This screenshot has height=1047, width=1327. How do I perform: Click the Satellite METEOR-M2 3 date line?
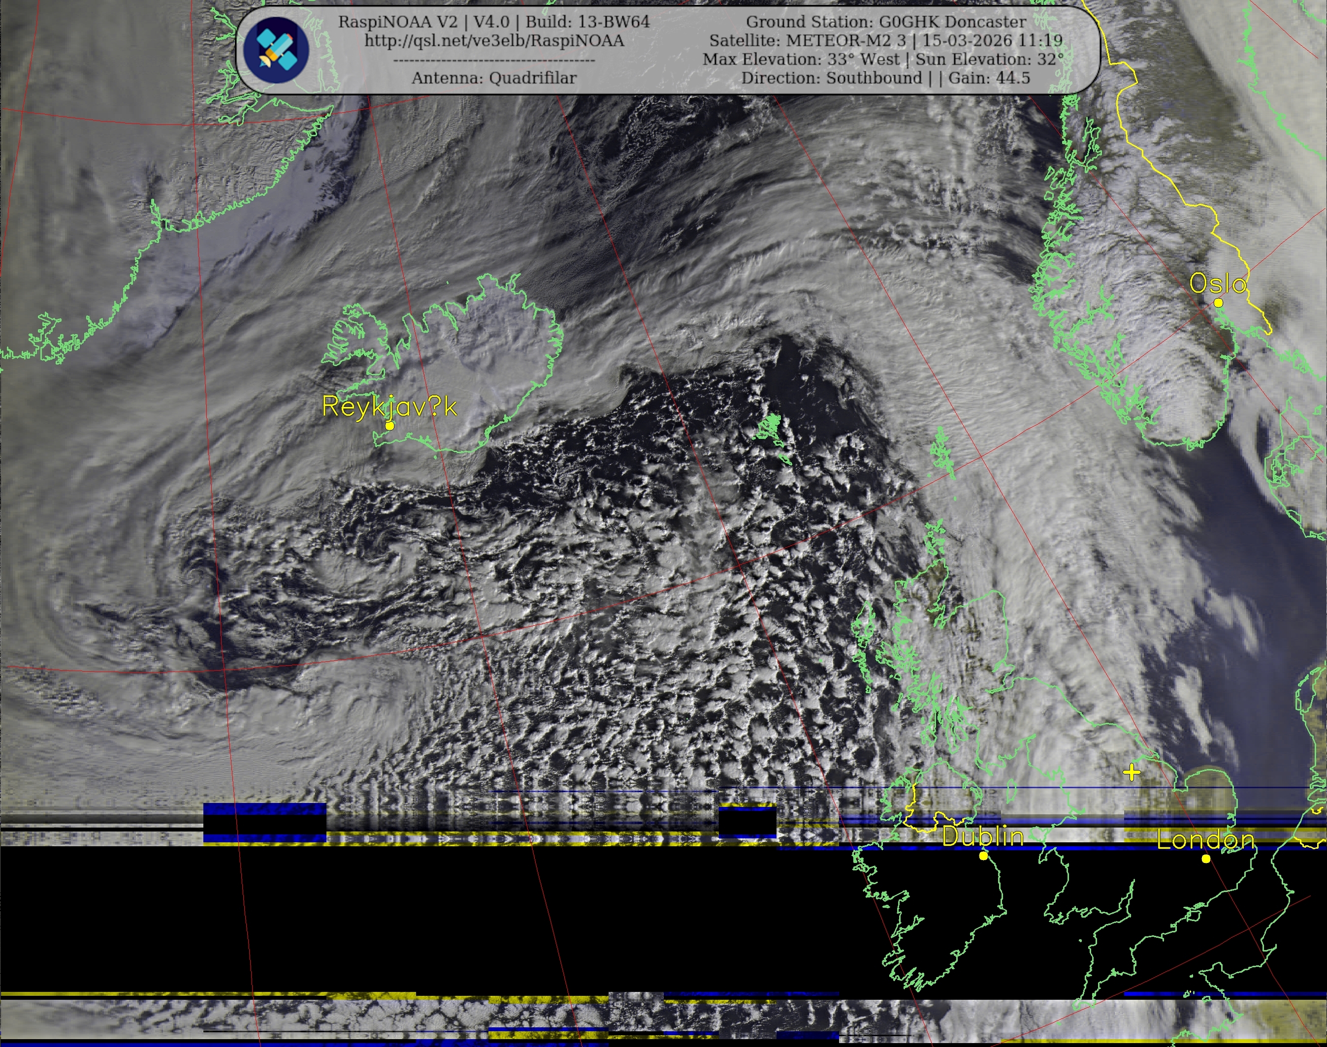coord(885,41)
